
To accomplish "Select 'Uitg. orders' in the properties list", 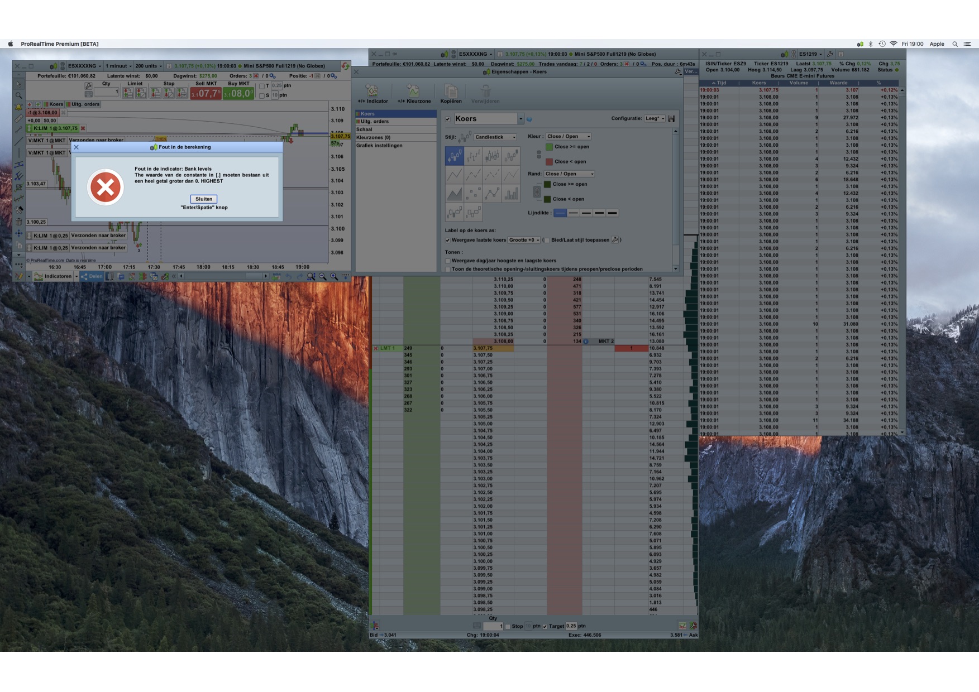I will [396, 122].
